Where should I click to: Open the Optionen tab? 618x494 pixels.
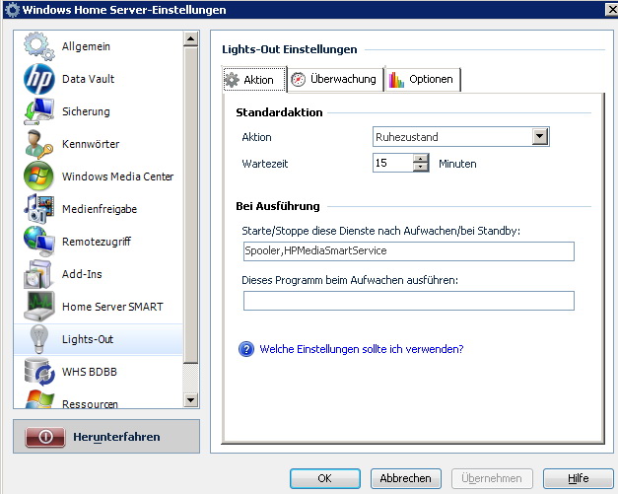click(423, 80)
